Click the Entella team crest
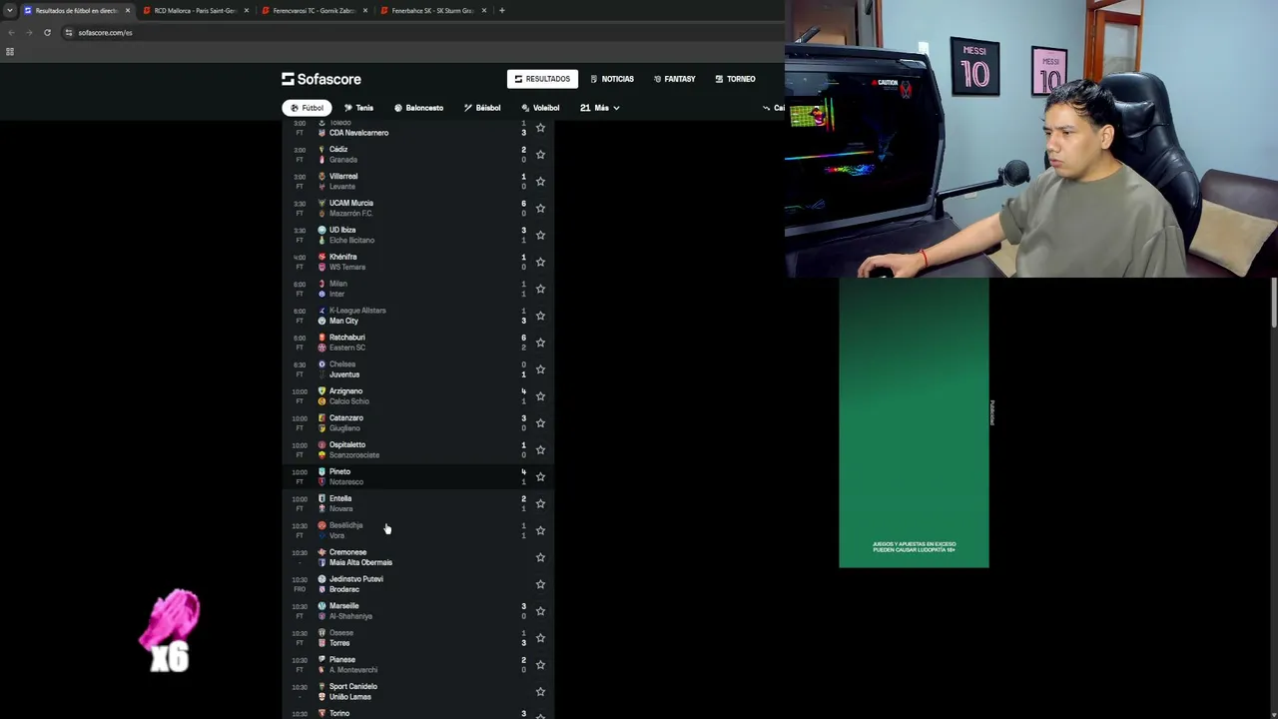 [321, 498]
